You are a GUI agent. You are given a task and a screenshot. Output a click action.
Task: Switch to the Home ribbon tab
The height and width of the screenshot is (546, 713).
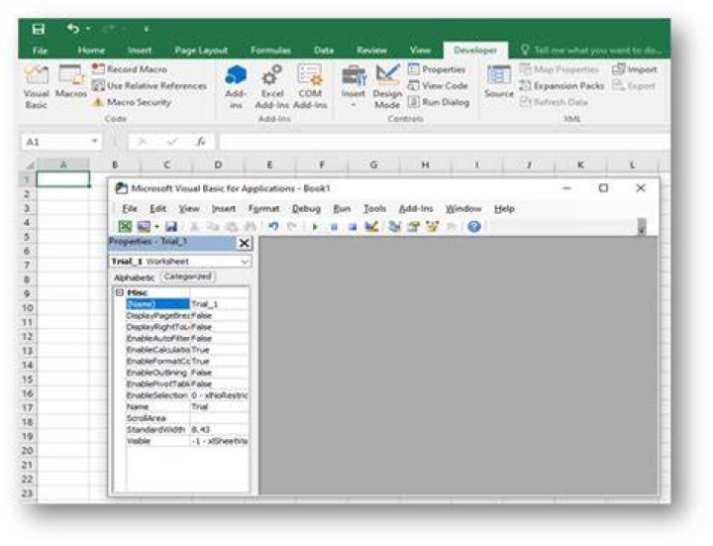click(x=91, y=51)
